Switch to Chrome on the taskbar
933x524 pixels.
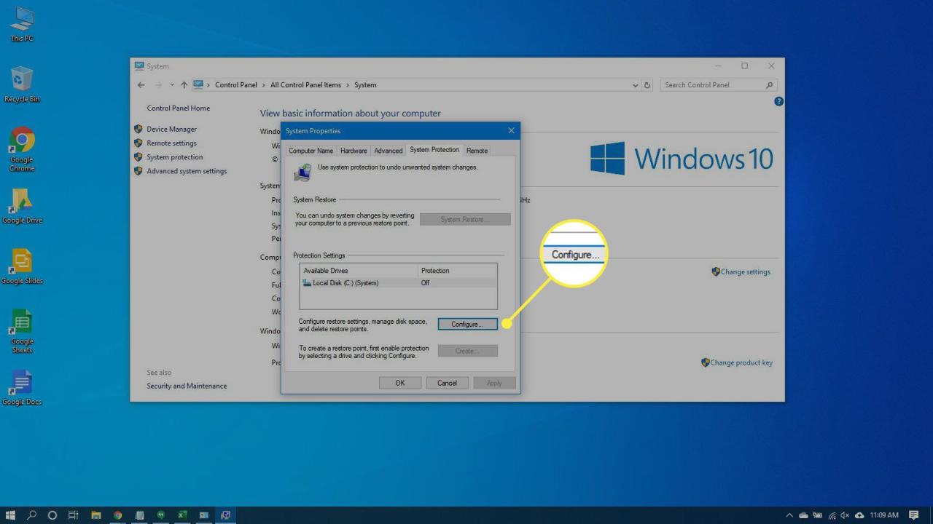tap(117, 515)
